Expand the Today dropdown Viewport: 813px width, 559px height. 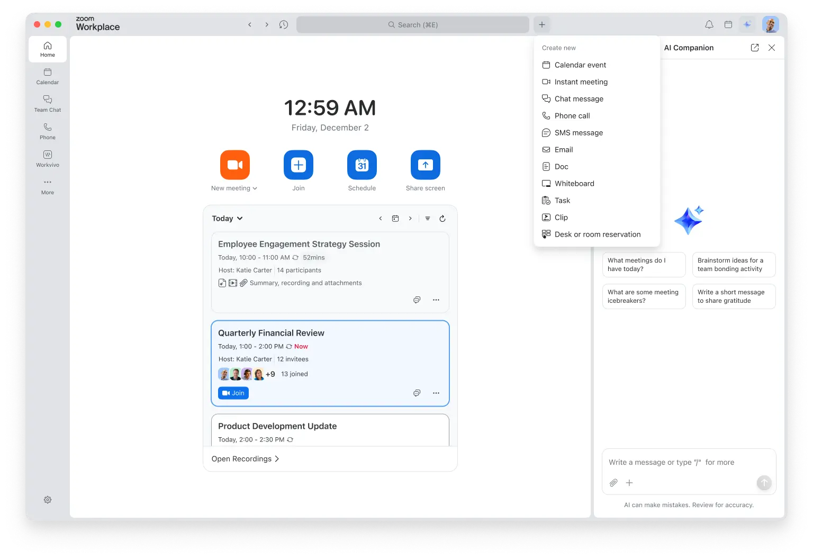pos(228,219)
